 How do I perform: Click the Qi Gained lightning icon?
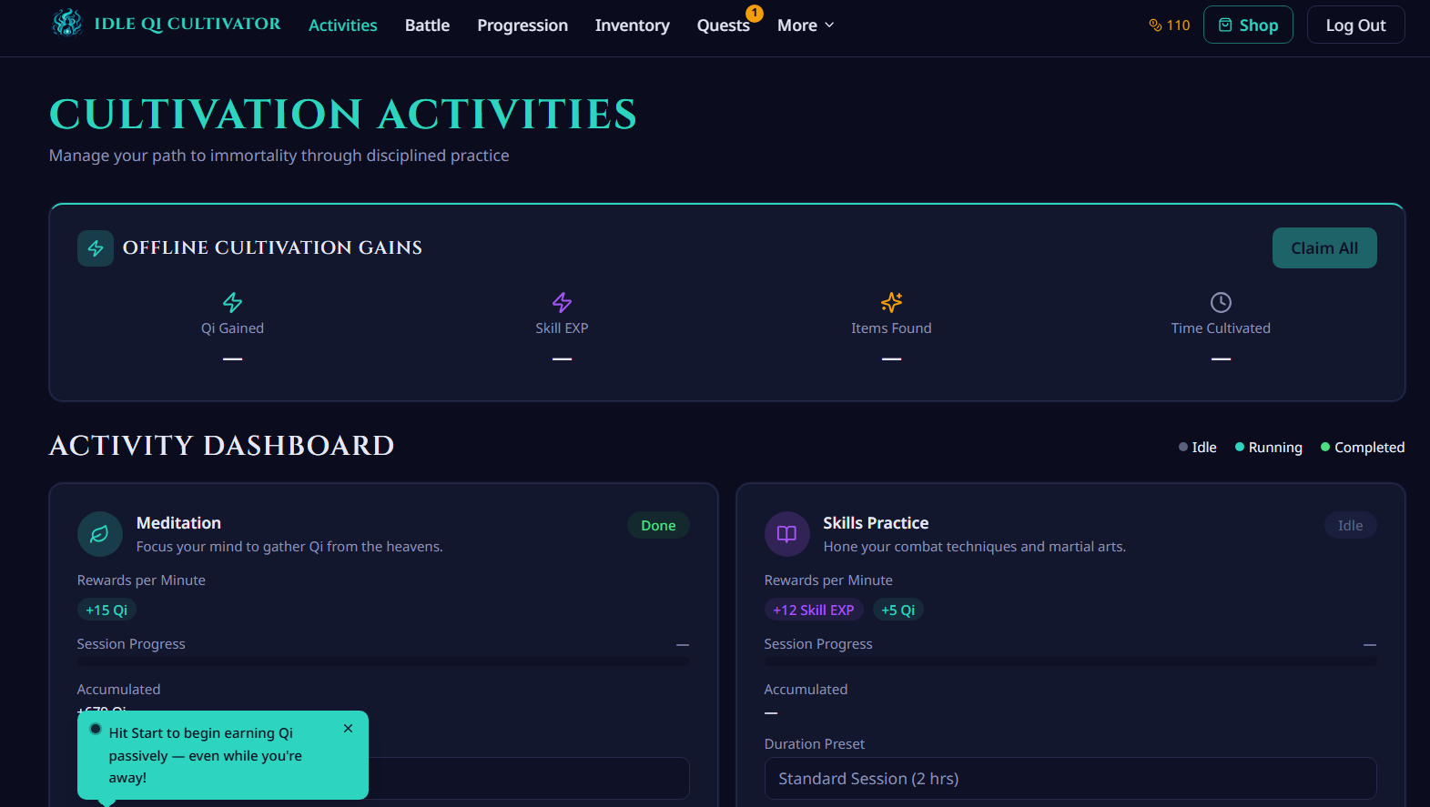tap(232, 302)
